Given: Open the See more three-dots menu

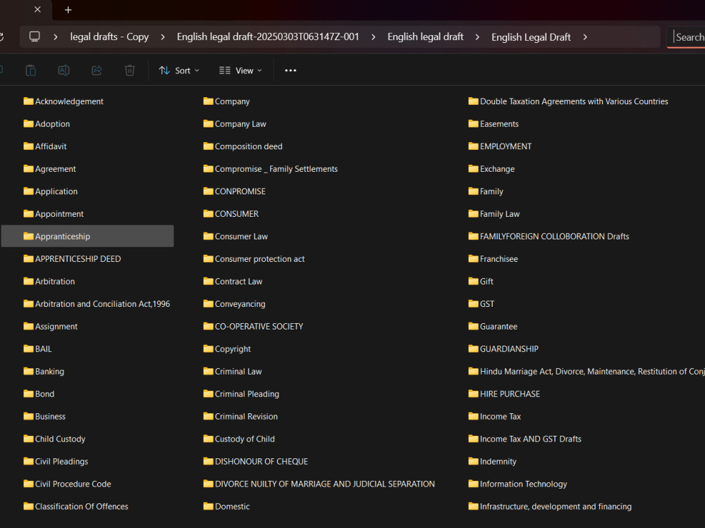Looking at the screenshot, I should pos(290,70).
